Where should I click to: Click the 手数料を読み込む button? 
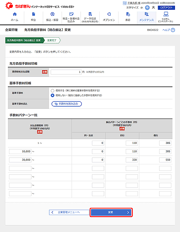pyautogui.click(x=67, y=104)
